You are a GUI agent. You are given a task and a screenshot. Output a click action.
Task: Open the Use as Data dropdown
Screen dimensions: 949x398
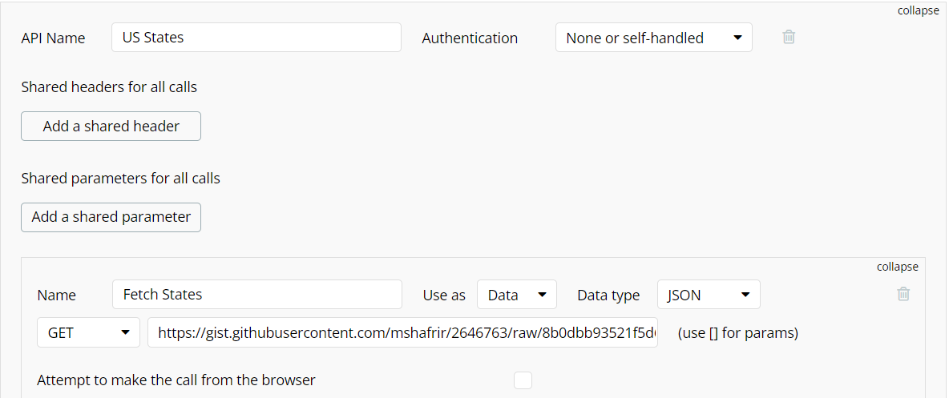517,295
